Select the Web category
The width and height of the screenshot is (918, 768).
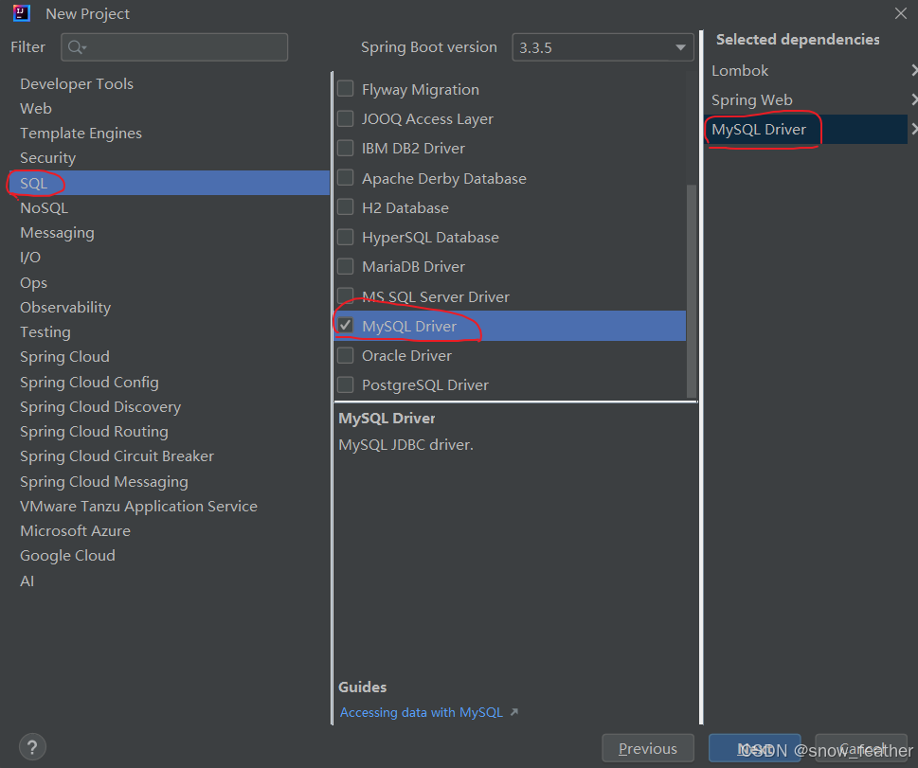tap(36, 108)
